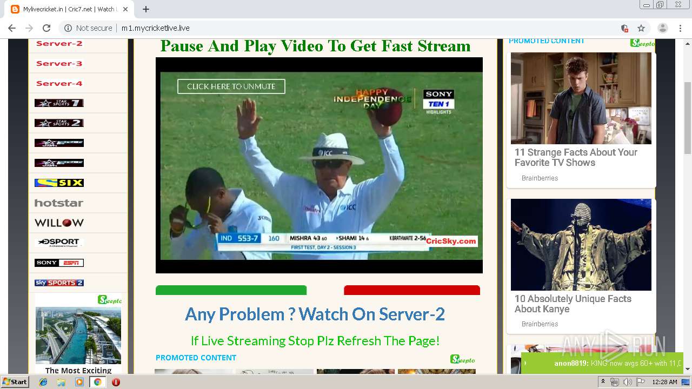Click scrollbar up arrow
692x389 pixels.
point(688,44)
